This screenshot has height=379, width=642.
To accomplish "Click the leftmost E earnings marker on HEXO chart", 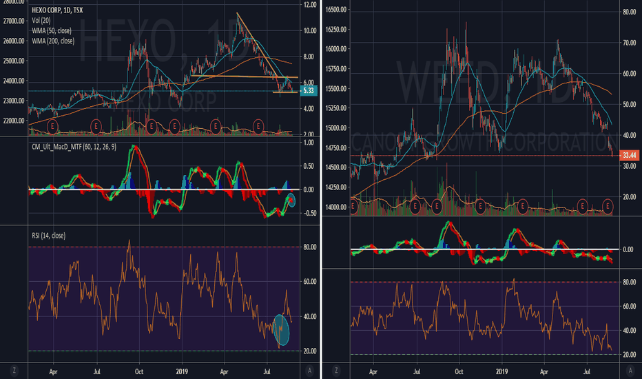I will [x=52, y=127].
